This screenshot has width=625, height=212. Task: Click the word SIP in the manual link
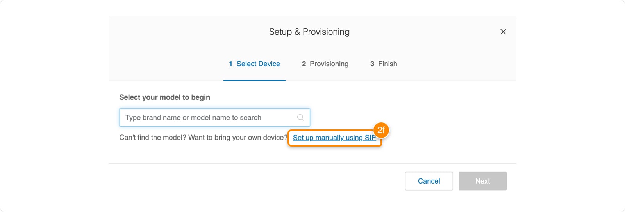tap(370, 138)
